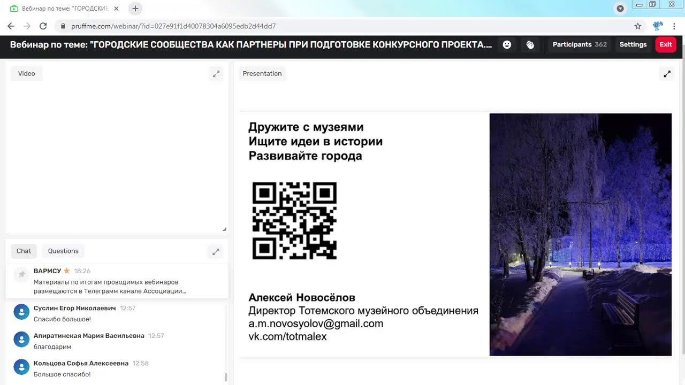Open webinar Settings
The width and height of the screenshot is (685, 385).
[x=633, y=44]
